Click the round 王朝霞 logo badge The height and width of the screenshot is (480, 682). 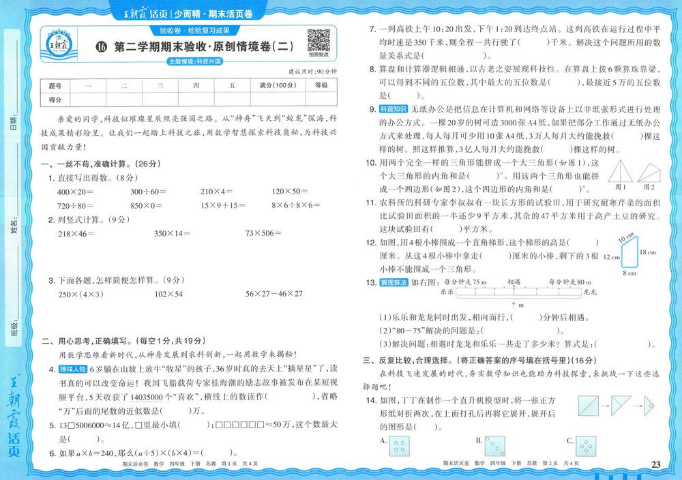tap(59, 44)
